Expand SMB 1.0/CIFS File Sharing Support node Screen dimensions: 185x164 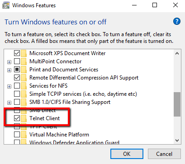click(x=9, y=103)
